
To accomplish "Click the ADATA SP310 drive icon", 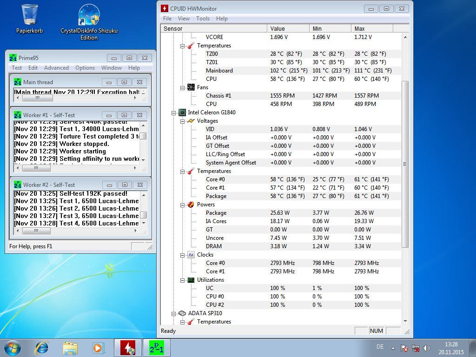I will click(x=182, y=313).
